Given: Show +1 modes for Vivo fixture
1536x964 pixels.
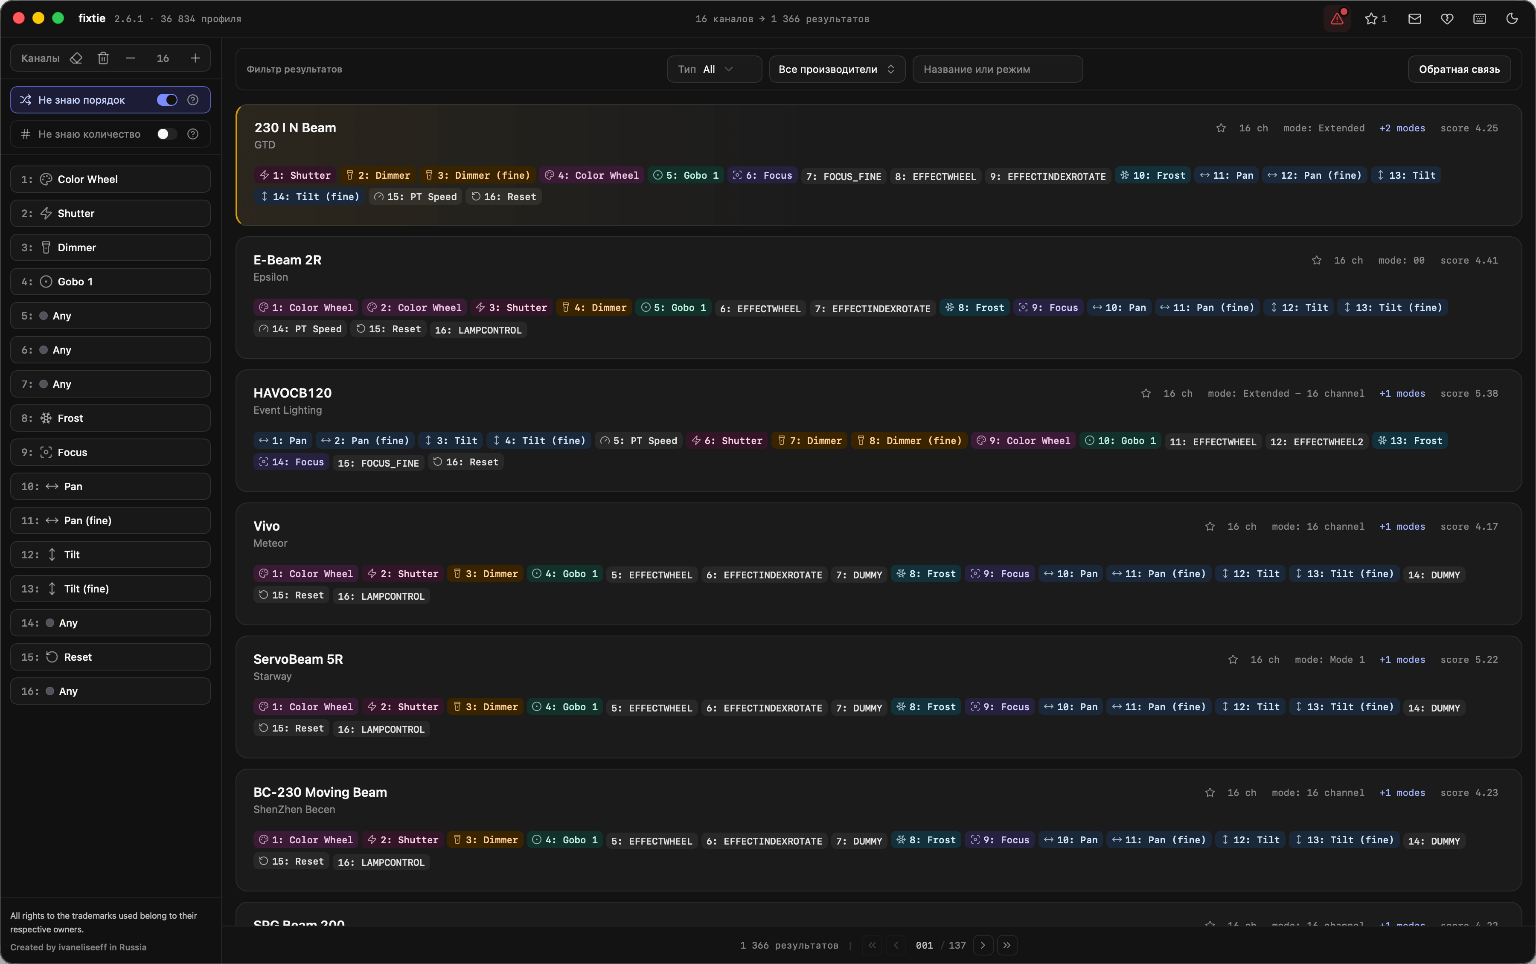Looking at the screenshot, I should tap(1402, 527).
